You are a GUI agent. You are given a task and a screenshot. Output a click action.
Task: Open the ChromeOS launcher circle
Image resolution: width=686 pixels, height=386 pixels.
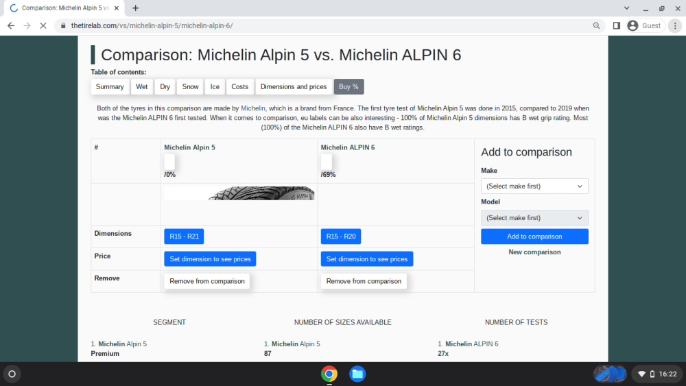click(12, 374)
